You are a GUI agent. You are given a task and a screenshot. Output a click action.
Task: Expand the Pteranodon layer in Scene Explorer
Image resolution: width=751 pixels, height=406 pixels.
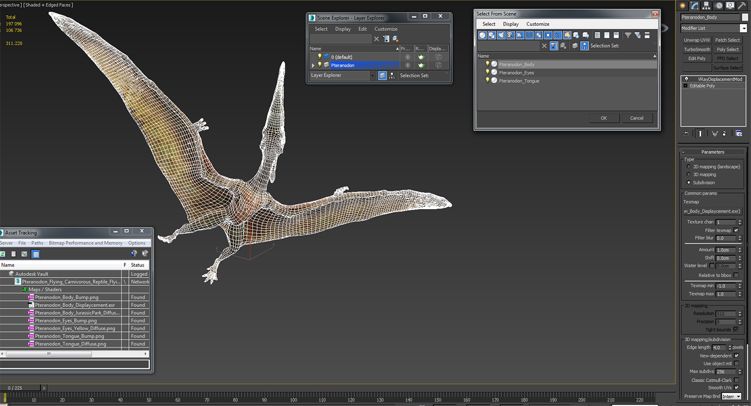pos(313,65)
